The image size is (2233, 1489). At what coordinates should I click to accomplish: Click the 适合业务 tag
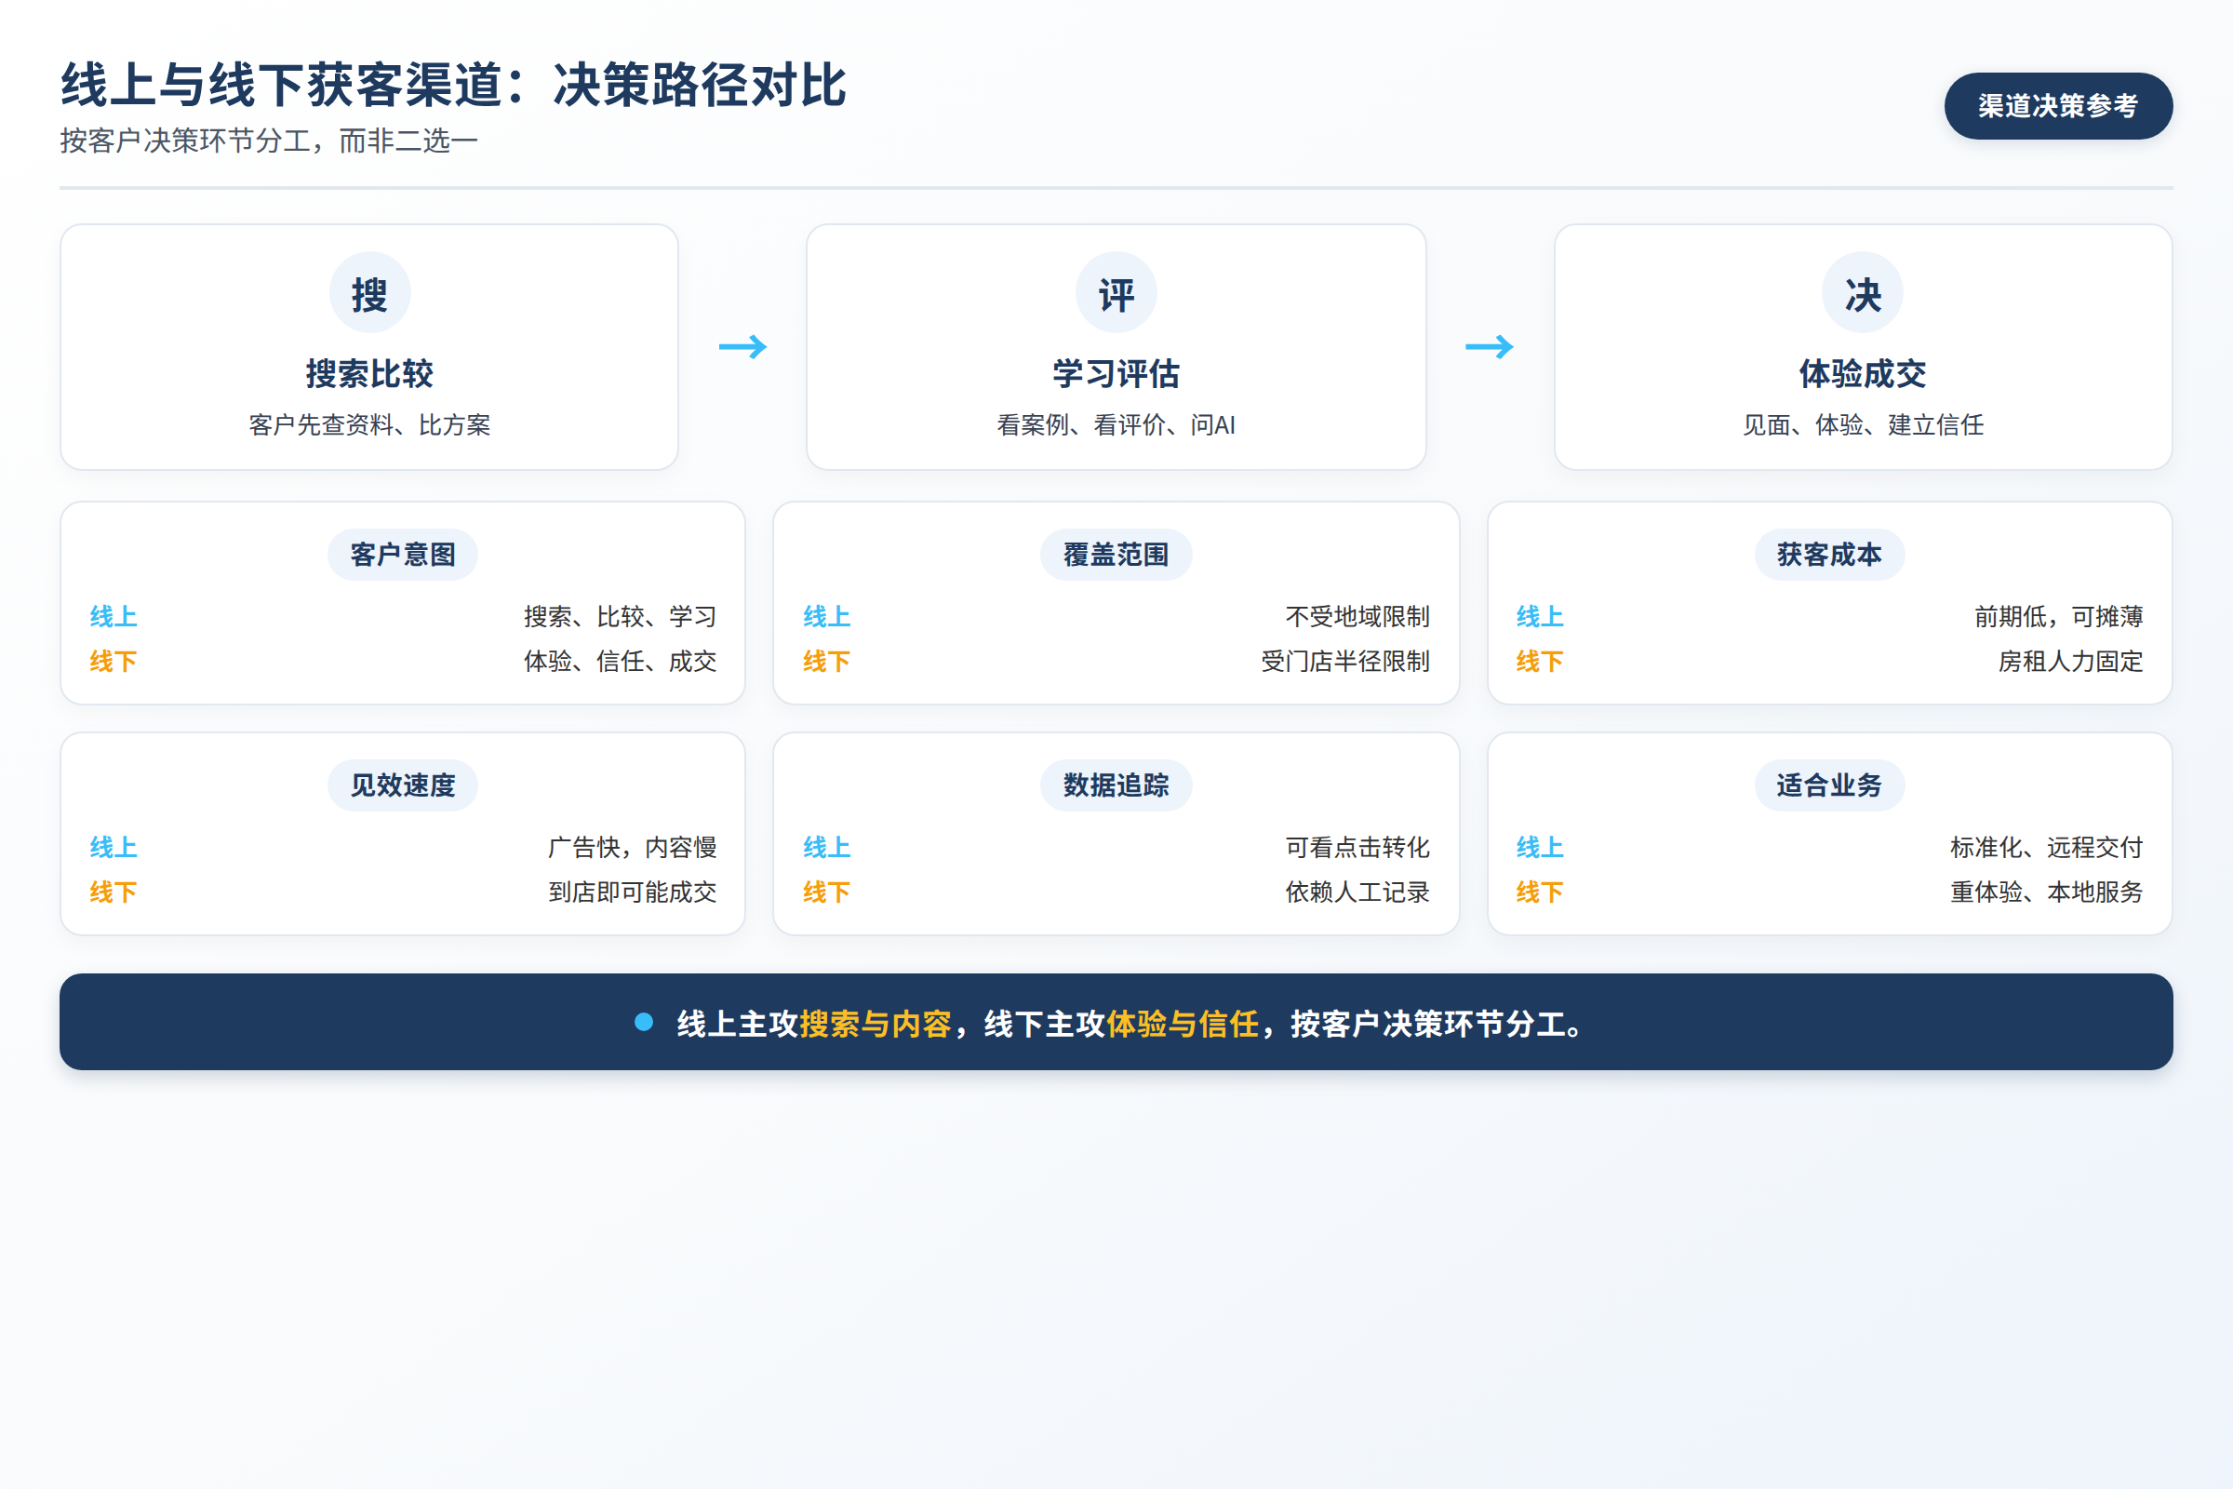1828,785
